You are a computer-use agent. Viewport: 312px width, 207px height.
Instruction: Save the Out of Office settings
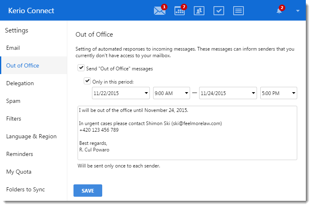click(88, 191)
